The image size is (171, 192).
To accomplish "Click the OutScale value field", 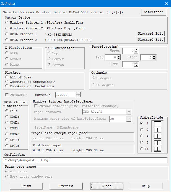I will [65, 95].
